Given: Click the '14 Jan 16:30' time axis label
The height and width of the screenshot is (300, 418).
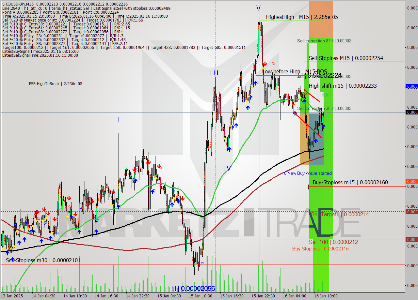Looking at the screenshot, I should (106, 296).
